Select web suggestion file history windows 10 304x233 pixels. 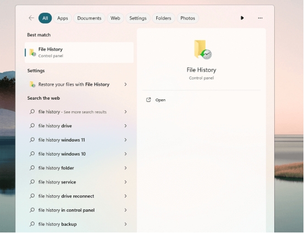pos(79,154)
